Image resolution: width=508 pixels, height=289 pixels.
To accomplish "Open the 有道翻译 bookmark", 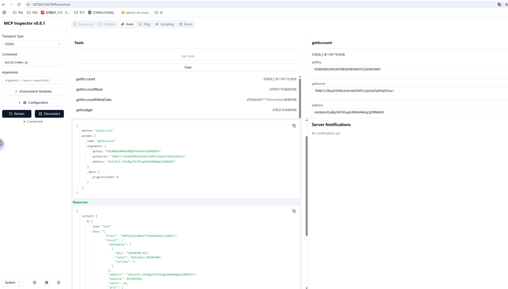I will (55, 12).
